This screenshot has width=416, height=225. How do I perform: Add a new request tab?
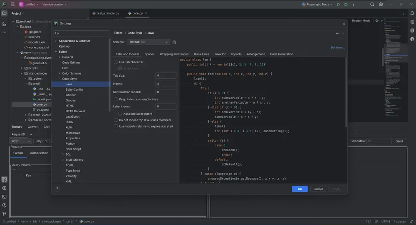(31, 134)
